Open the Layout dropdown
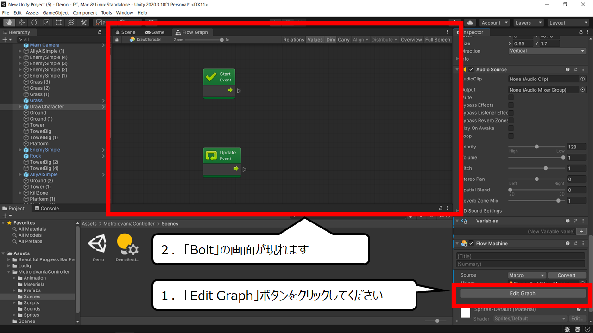This screenshot has width=593, height=333. [x=568, y=23]
